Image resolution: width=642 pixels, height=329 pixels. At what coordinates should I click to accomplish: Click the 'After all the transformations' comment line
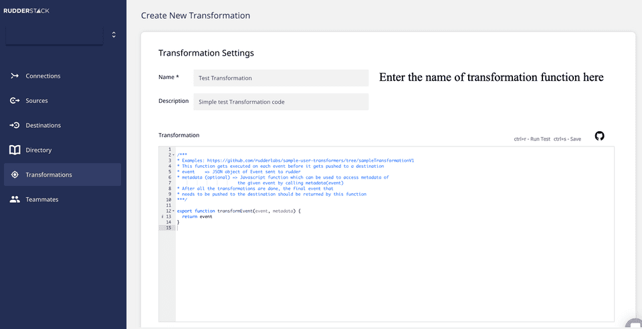255,189
